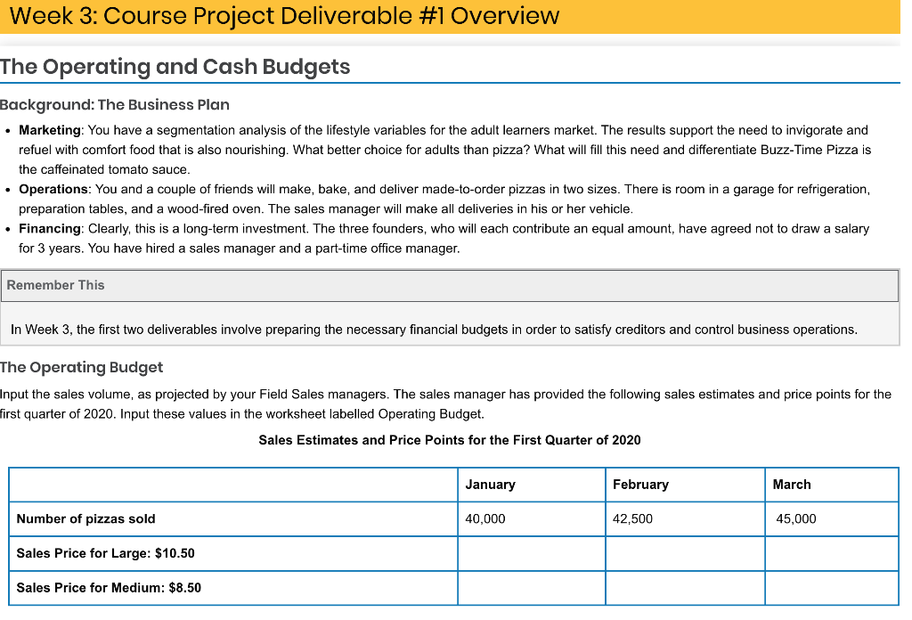Select the Marketing bullet point text
Screen dimensions: 912x620
445,150
